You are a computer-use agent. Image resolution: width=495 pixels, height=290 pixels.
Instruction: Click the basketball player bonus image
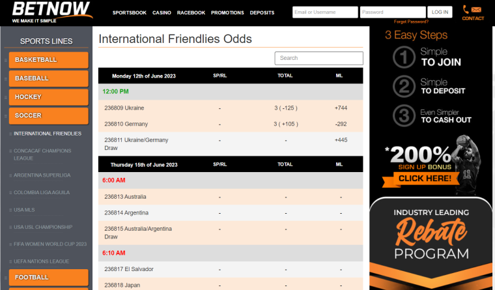click(466, 164)
